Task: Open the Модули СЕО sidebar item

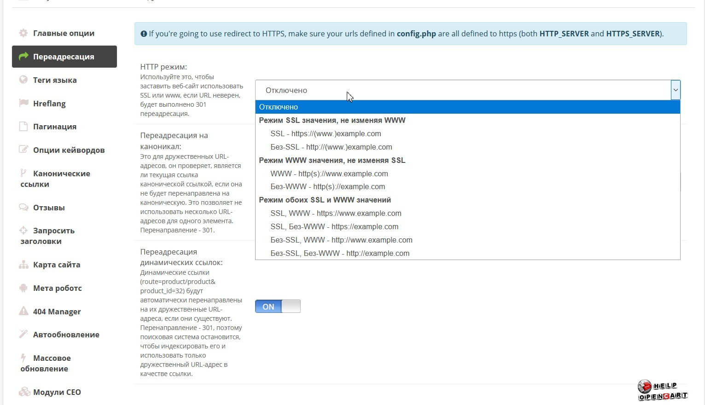Action: 57,392
